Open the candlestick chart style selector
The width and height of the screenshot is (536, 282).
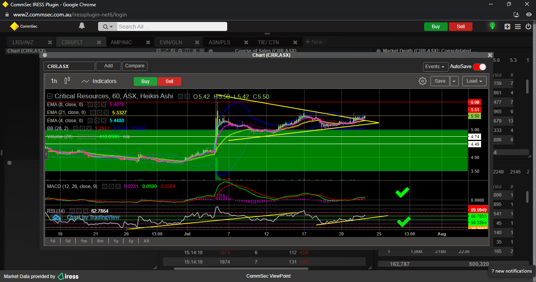[67, 81]
